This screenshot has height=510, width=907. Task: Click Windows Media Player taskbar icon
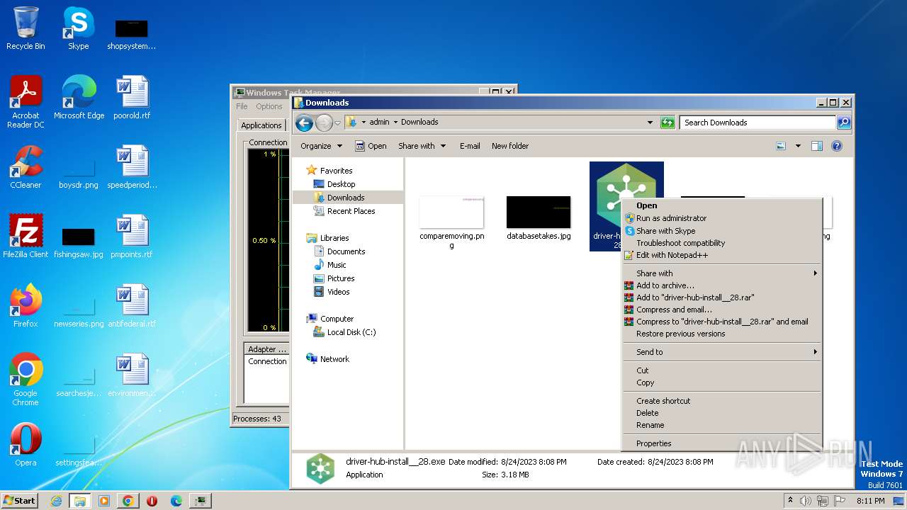point(103,501)
